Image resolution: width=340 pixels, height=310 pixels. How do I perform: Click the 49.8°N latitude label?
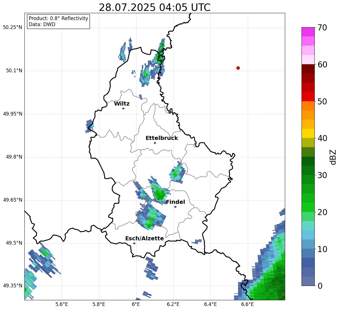(x=14, y=157)
